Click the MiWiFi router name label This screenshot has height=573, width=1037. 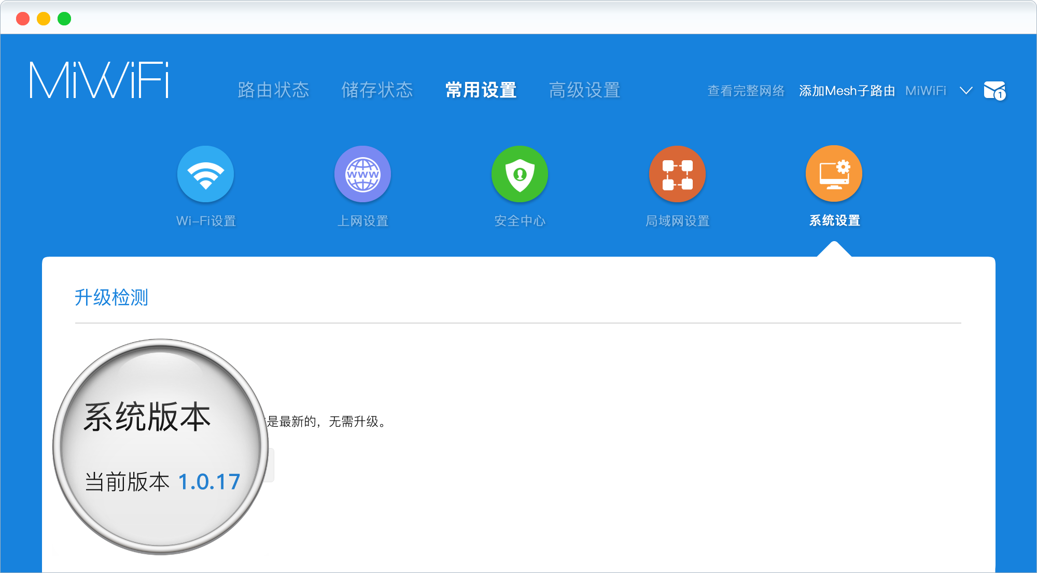tap(926, 91)
